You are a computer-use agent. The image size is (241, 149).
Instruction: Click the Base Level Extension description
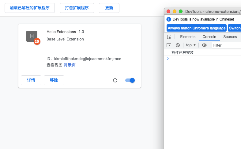click(x=65, y=39)
